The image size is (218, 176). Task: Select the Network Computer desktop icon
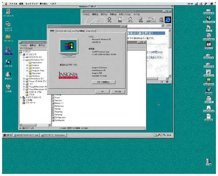(x=8, y=26)
